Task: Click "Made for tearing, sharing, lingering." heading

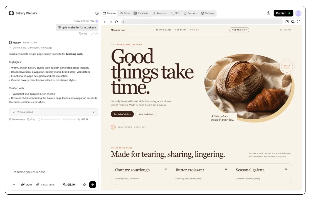Action: click(168, 154)
